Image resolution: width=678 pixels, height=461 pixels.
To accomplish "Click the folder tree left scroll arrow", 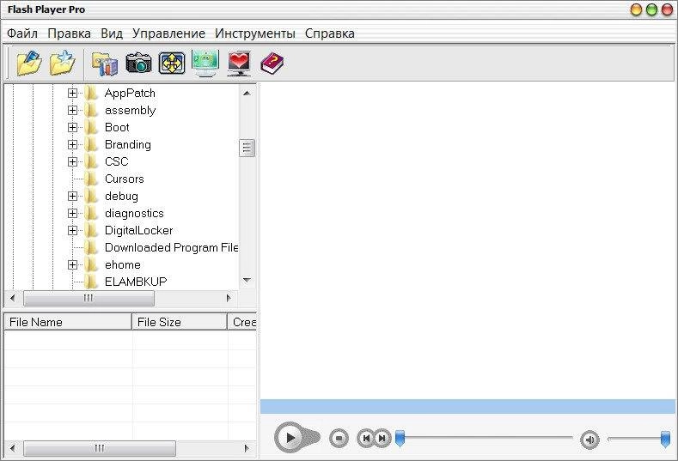I will [13, 298].
